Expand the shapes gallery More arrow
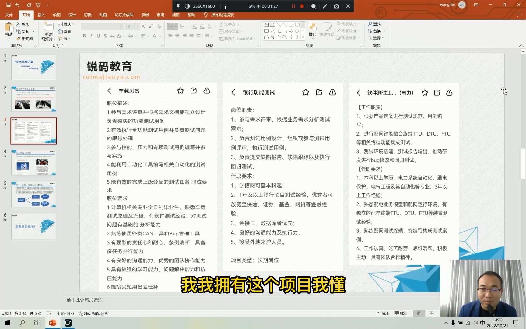526x329 pixels. click(303, 37)
